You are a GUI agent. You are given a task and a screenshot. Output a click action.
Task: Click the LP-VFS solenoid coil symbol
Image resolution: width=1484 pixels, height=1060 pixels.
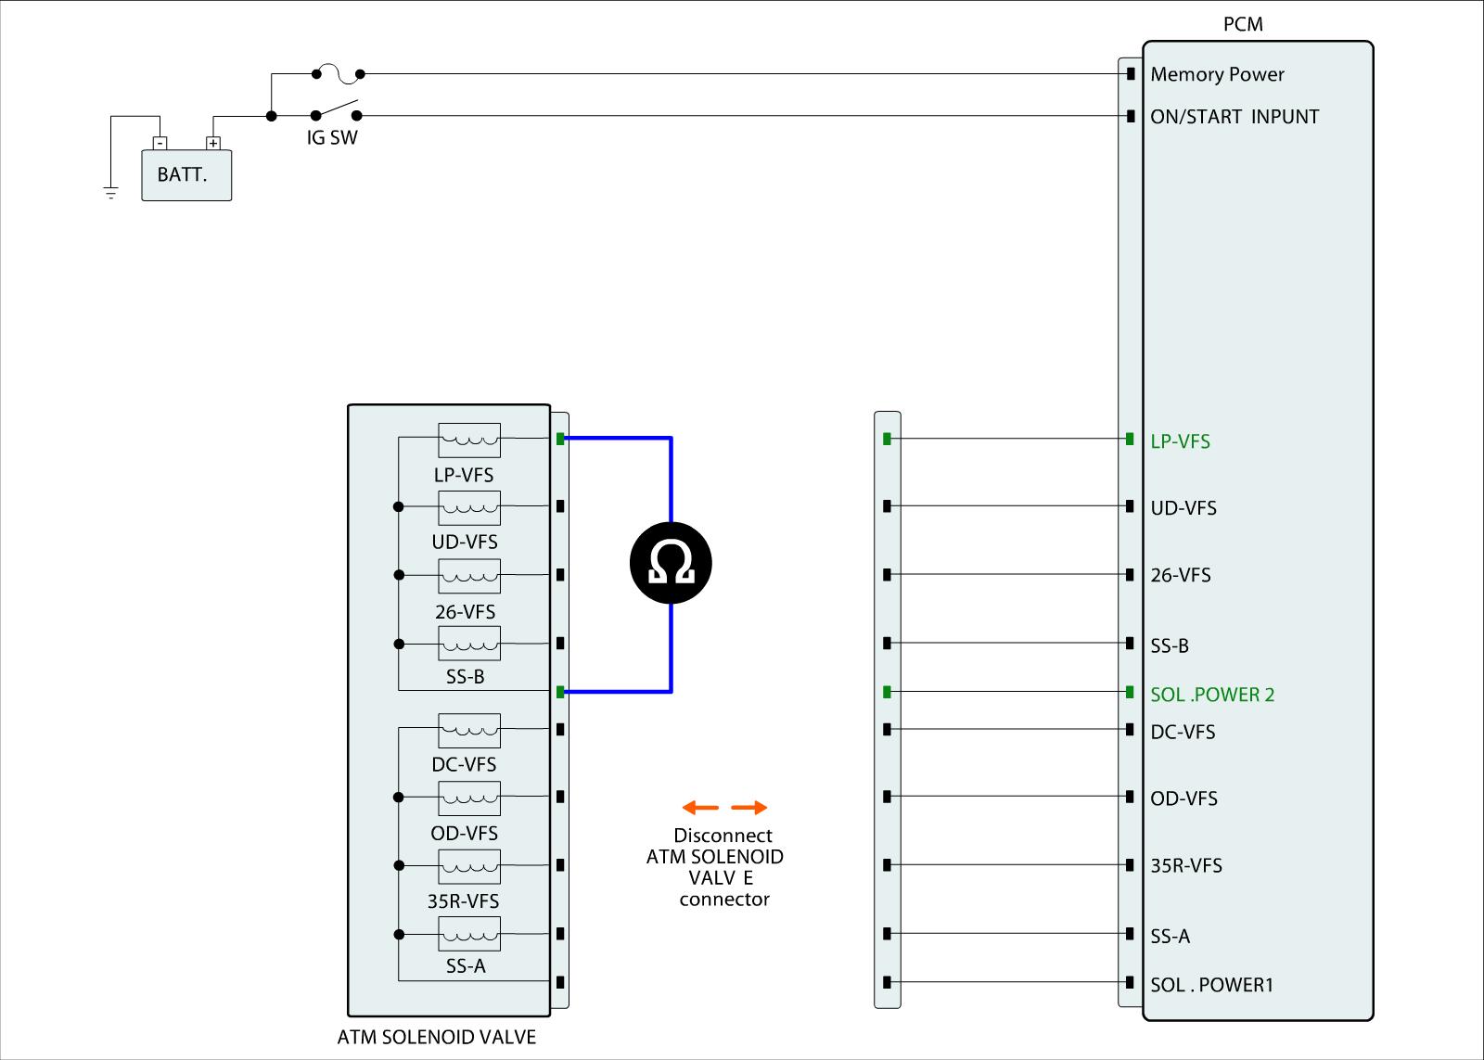click(x=468, y=440)
